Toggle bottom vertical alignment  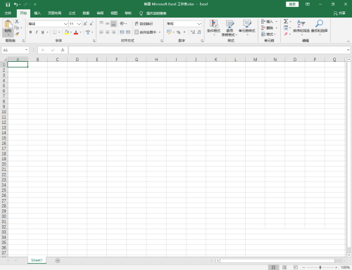click(x=113, y=23)
